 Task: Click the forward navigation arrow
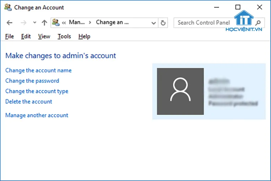click(x=23, y=23)
